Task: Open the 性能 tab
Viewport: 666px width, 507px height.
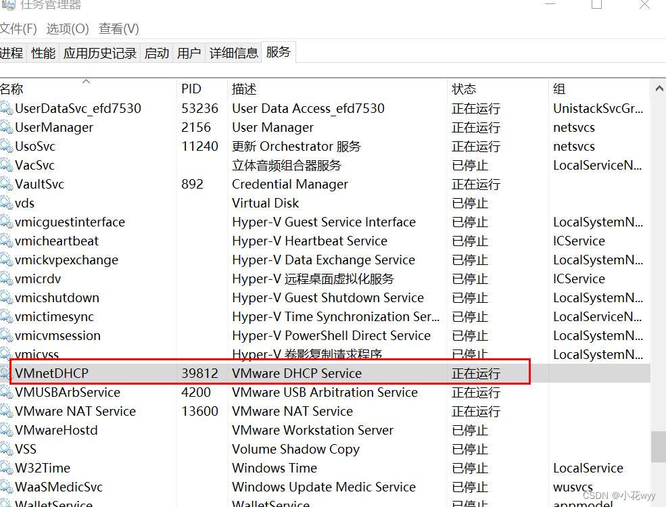Action: pyautogui.click(x=43, y=52)
